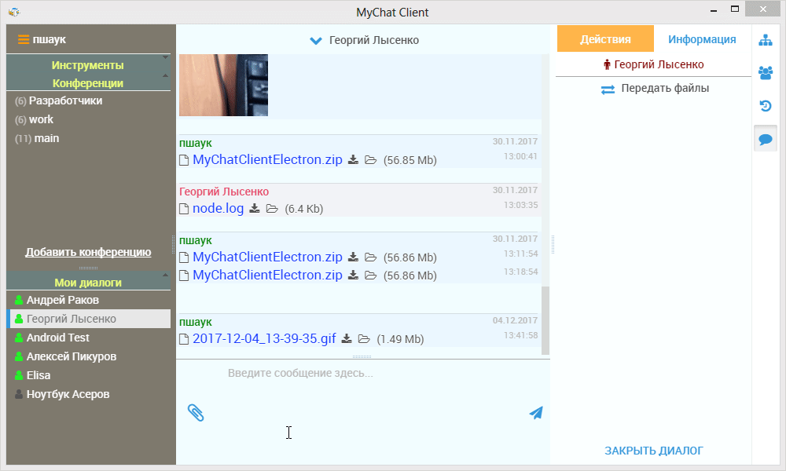The image size is (786, 471).
Task: Download the 2017-12-04_13-39-35.gif file
Action: pyautogui.click(x=347, y=339)
